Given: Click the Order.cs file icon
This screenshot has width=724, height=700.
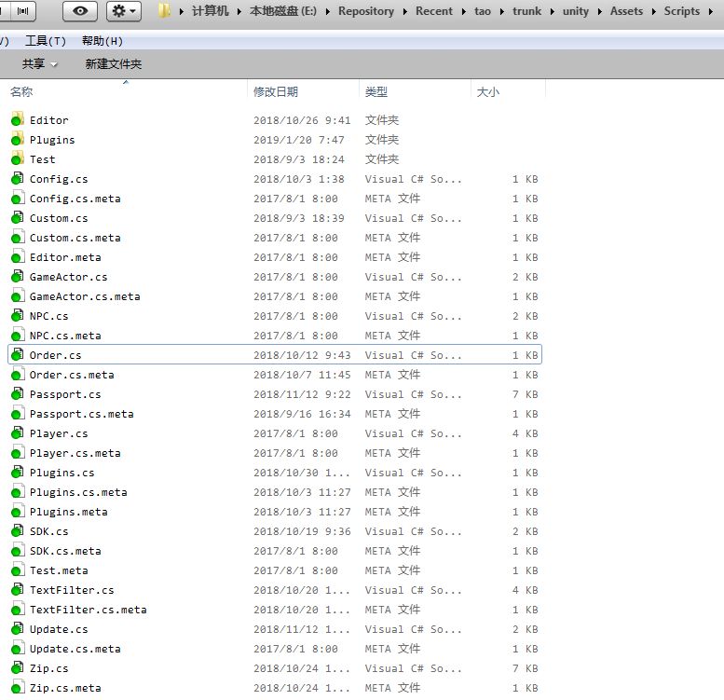Looking at the screenshot, I should (x=17, y=354).
